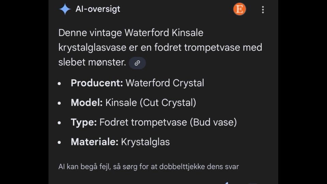Click the 'Materiale:' bold label

click(x=94, y=142)
